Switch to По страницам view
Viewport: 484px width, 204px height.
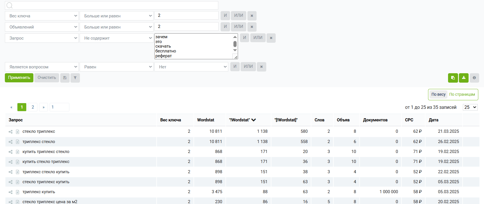[x=462, y=94]
